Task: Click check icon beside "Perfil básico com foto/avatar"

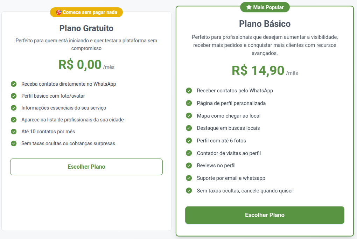Action: pyautogui.click(x=14, y=96)
